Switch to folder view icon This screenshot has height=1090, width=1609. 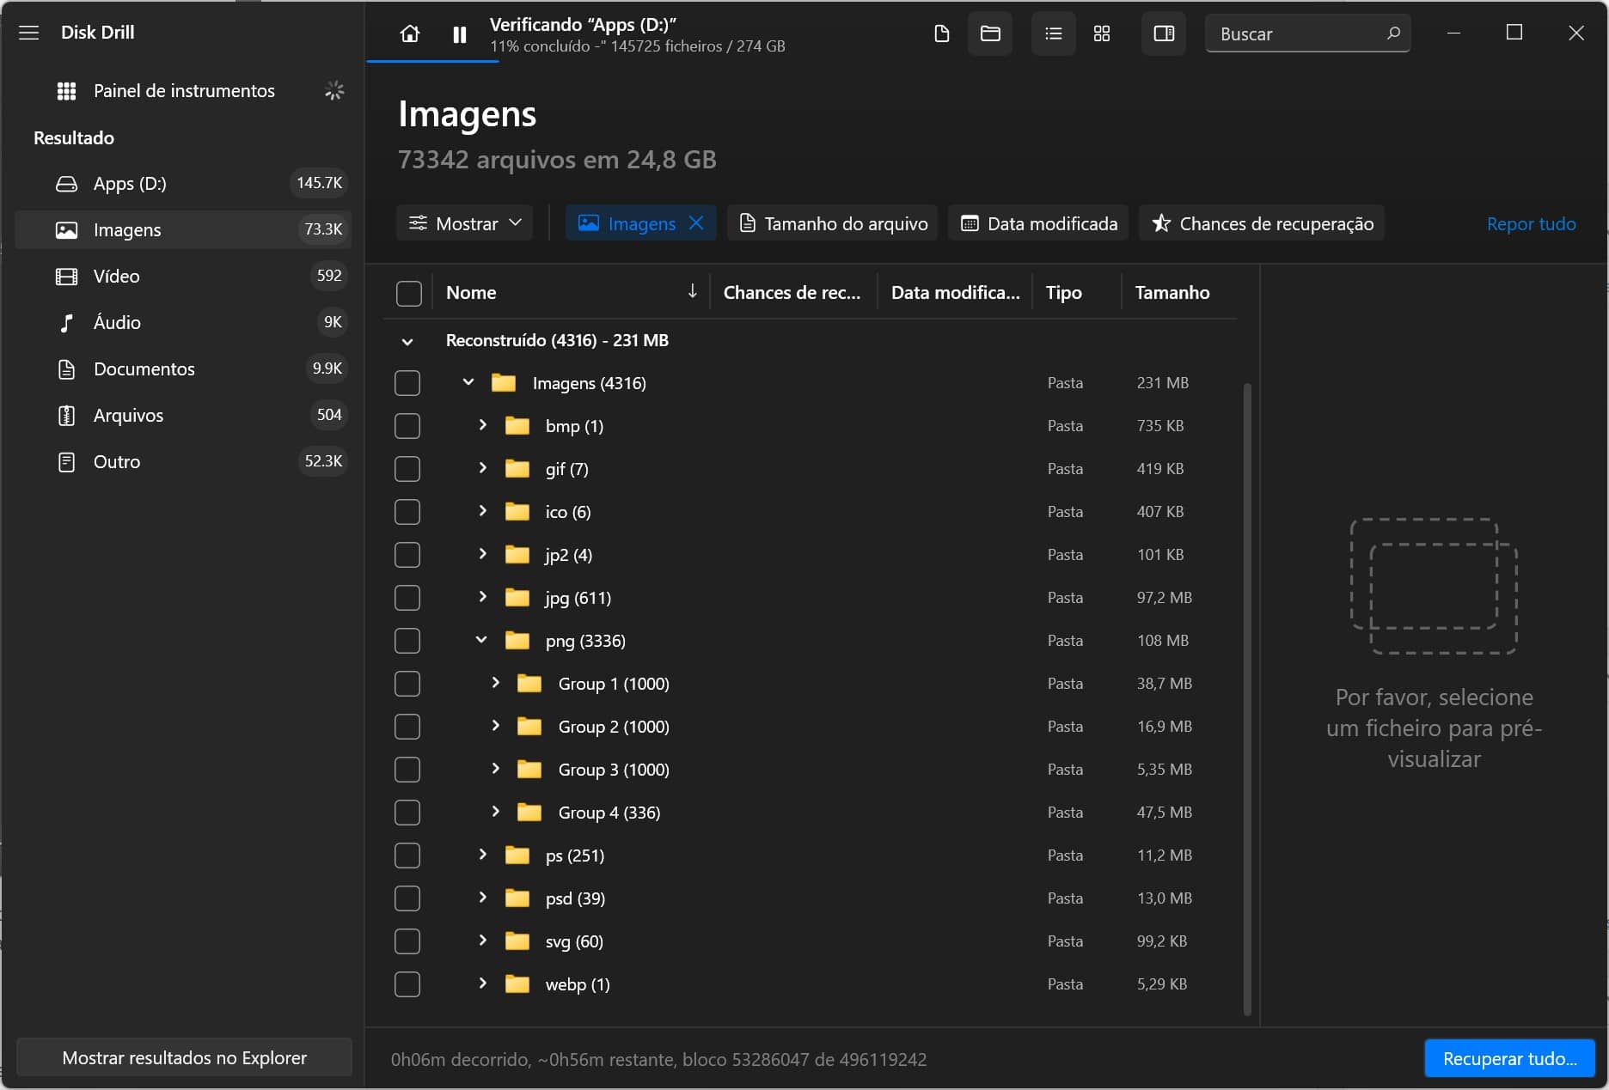tap(990, 33)
